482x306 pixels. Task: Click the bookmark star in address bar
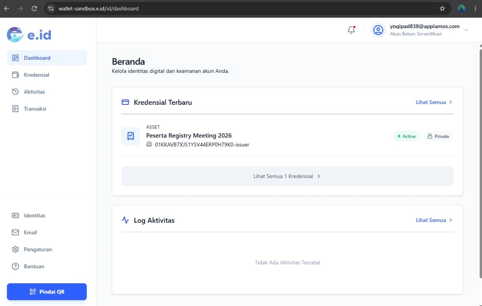(x=442, y=8)
